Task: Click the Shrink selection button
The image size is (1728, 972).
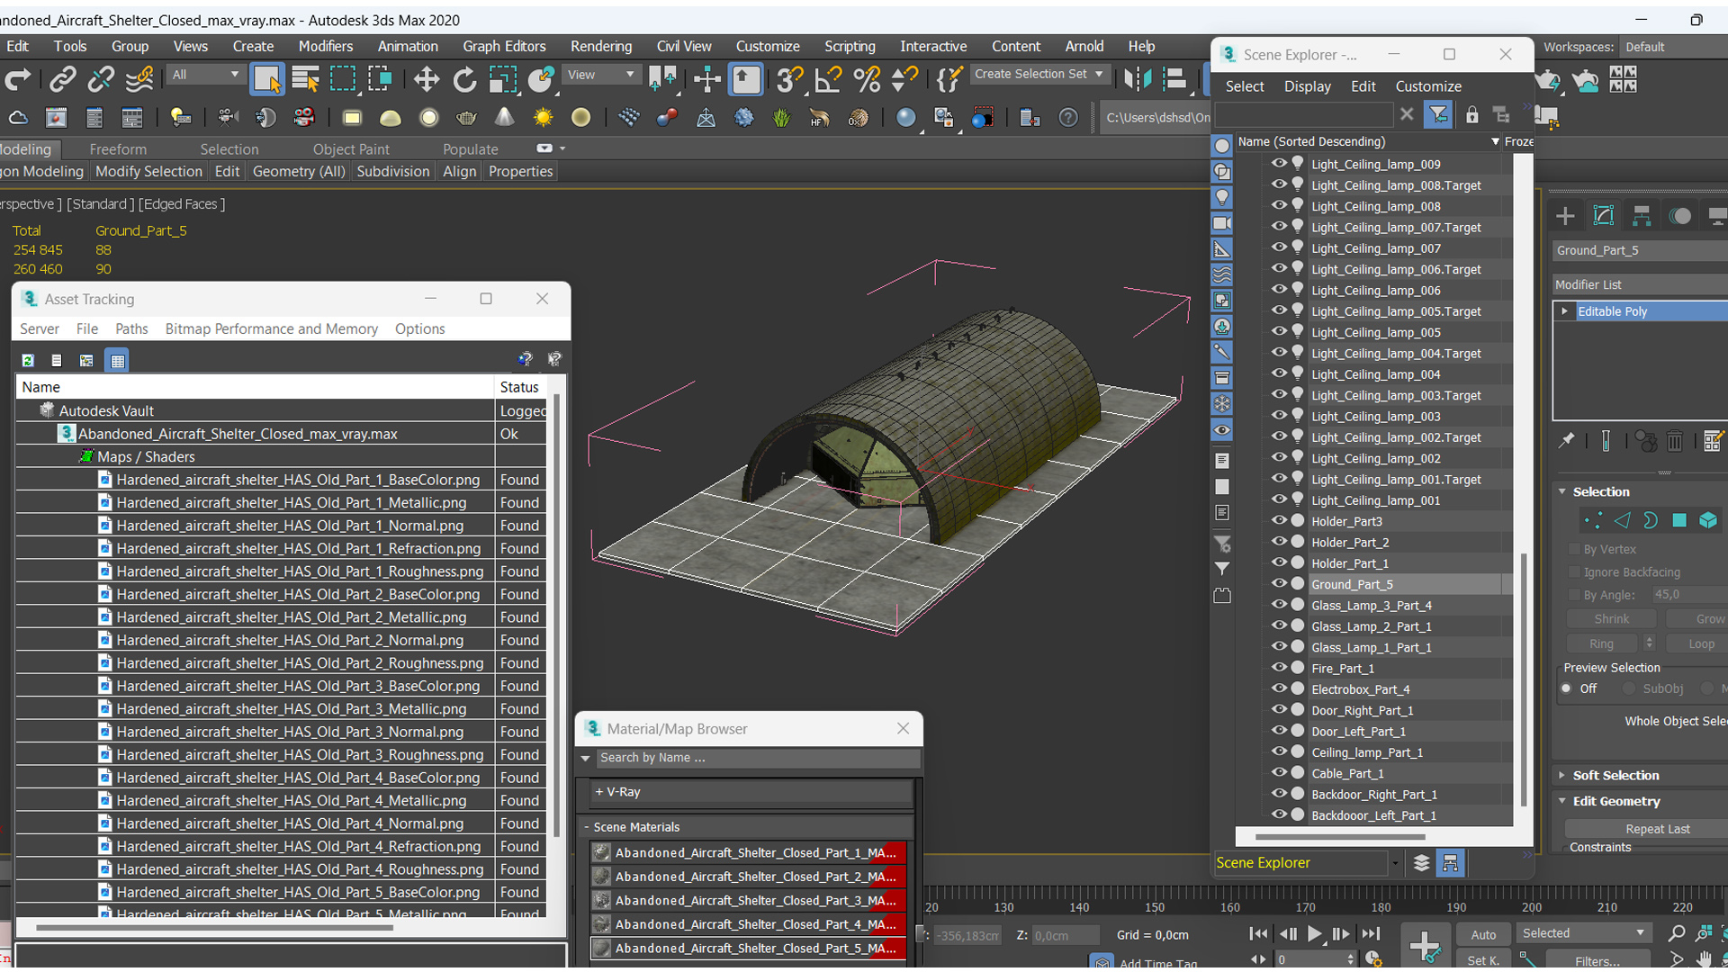Action: tap(1611, 619)
